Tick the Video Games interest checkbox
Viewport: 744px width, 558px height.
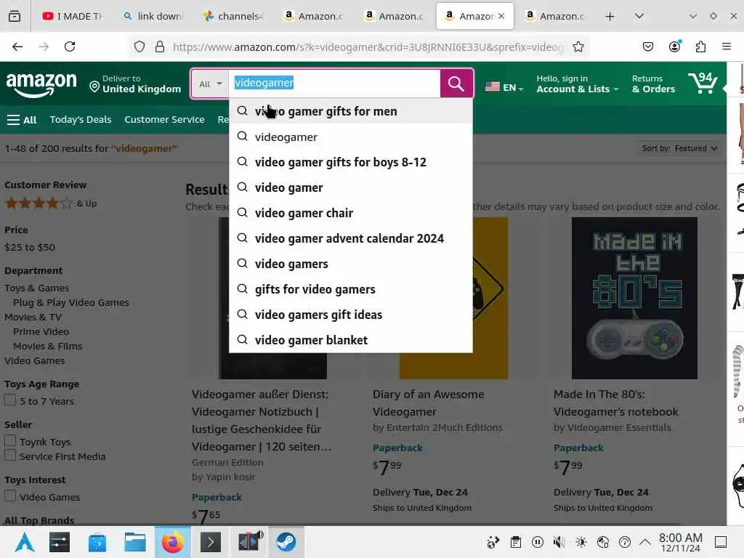10,496
